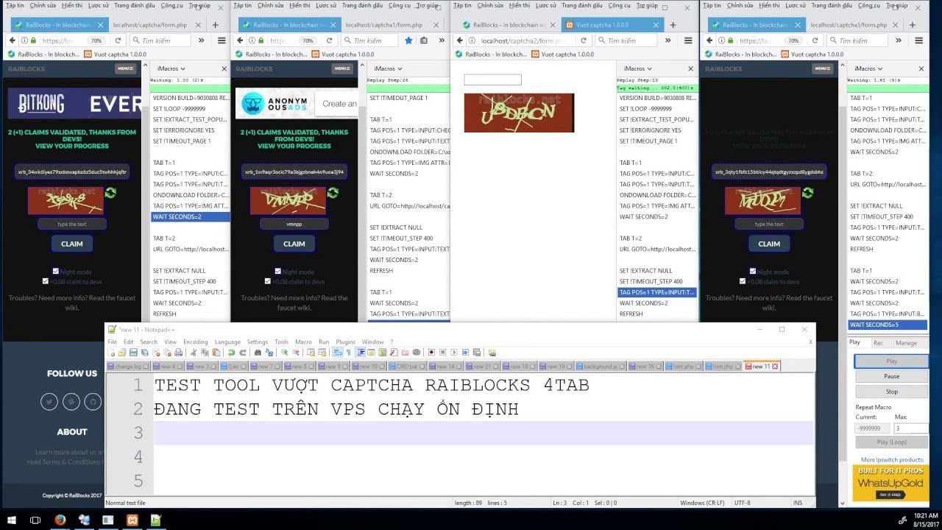Click Firefox icon in the taskbar

60,520
